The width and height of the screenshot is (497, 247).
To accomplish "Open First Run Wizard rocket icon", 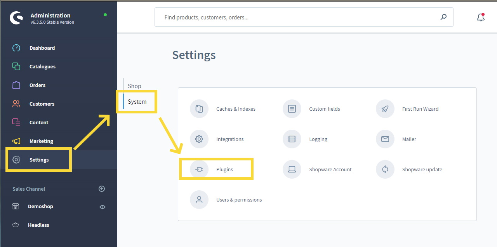I will (x=385, y=109).
